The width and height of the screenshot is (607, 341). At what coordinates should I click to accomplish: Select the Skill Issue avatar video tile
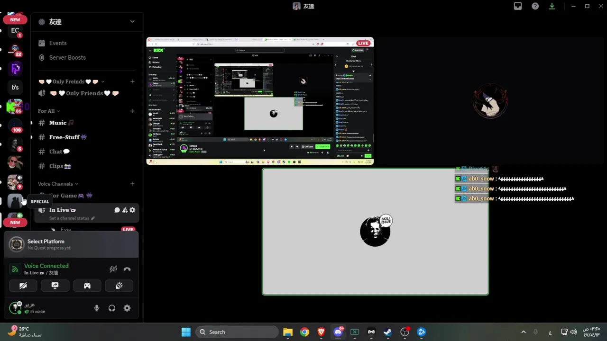click(x=375, y=232)
